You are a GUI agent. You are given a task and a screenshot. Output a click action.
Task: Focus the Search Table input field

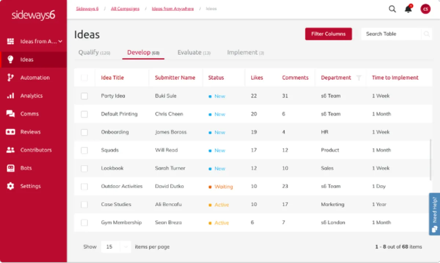(x=391, y=34)
